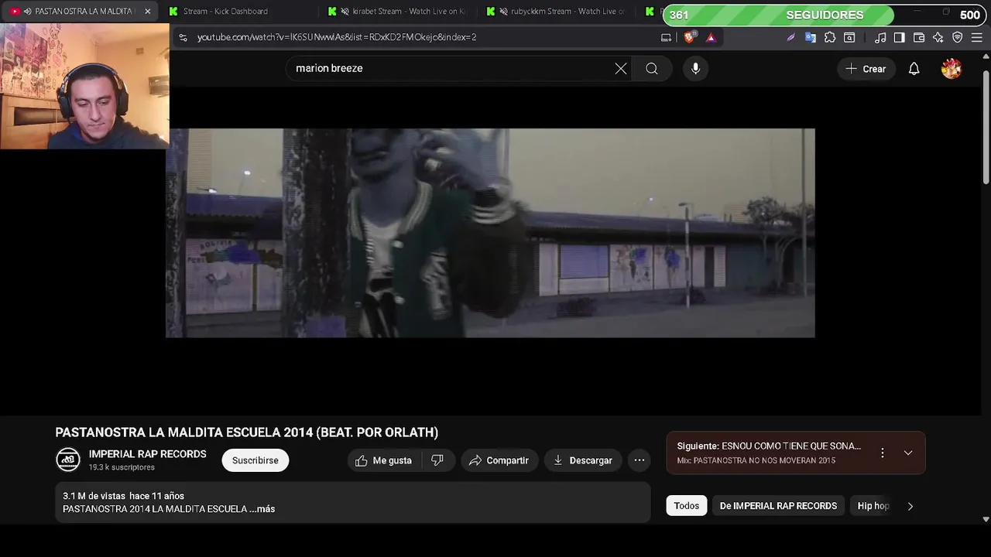Click the tab search icon in toolbar

(x=849, y=37)
